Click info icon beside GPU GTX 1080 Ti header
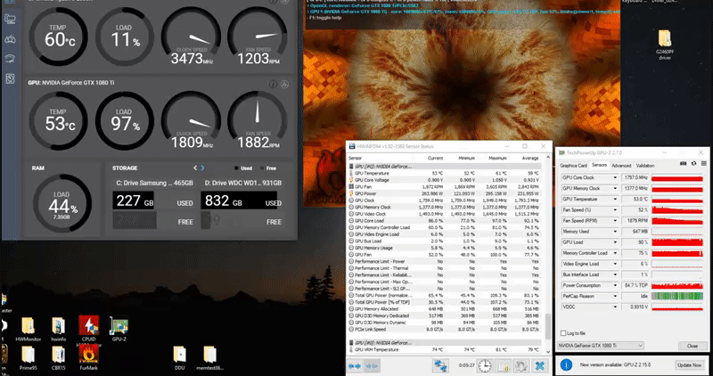The height and width of the screenshot is (376, 713). (273, 84)
